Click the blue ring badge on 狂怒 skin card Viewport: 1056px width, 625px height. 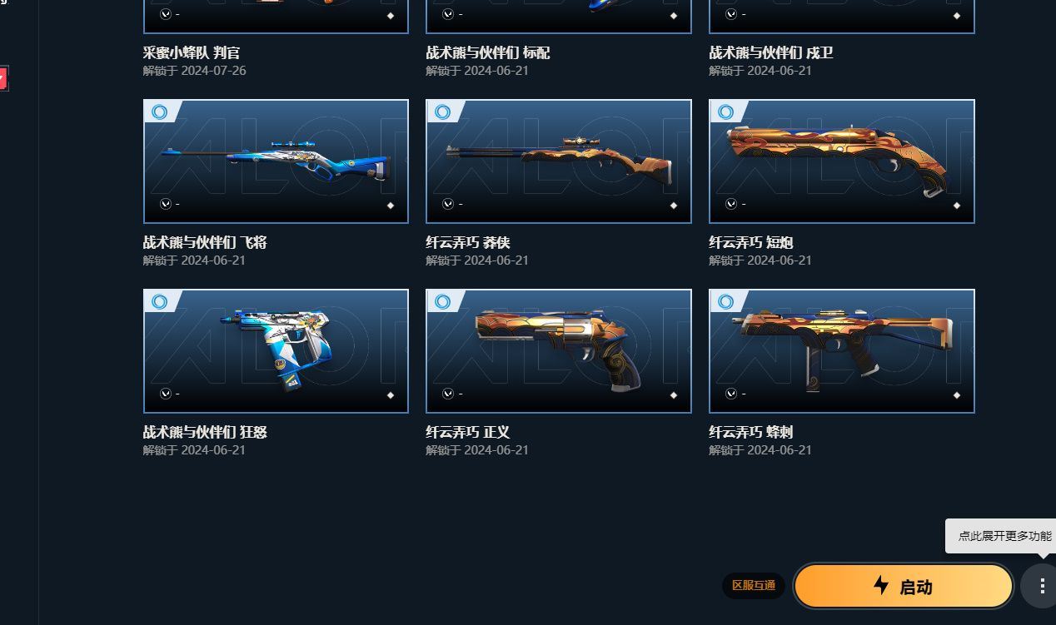click(x=160, y=301)
